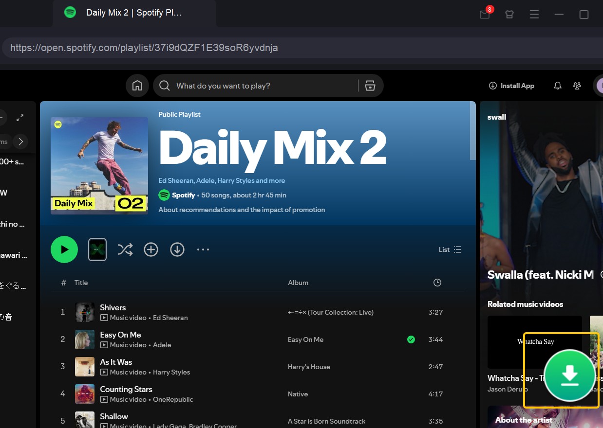Open the skin theme shirt icon
The image size is (603, 428).
[x=509, y=14]
